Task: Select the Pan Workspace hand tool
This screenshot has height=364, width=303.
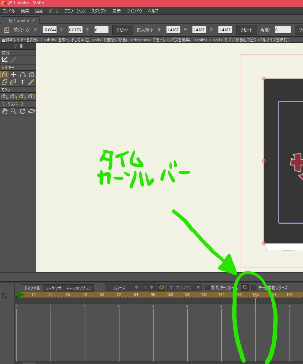Action: 4,111
